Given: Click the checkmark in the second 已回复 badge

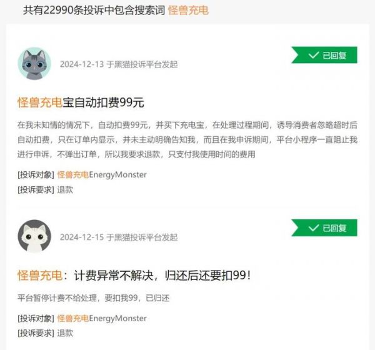Looking at the screenshot, I should pyautogui.click(x=313, y=228).
